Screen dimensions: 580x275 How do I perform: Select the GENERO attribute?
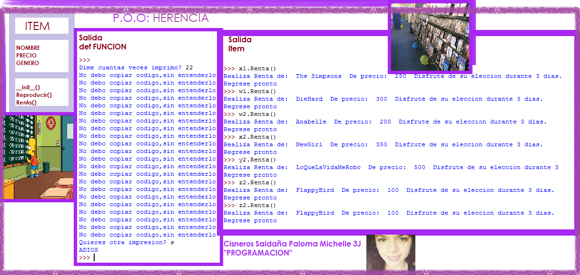[x=28, y=63]
